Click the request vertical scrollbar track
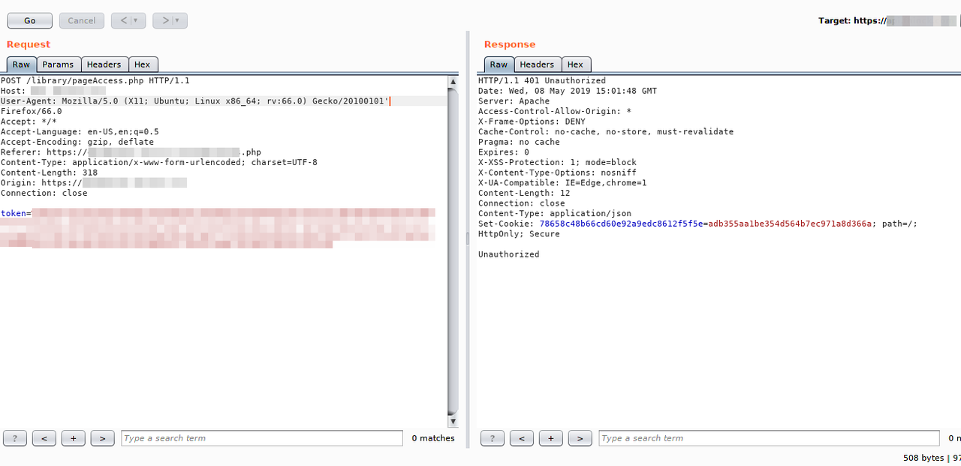Image resolution: width=961 pixels, height=466 pixels. [453, 251]
